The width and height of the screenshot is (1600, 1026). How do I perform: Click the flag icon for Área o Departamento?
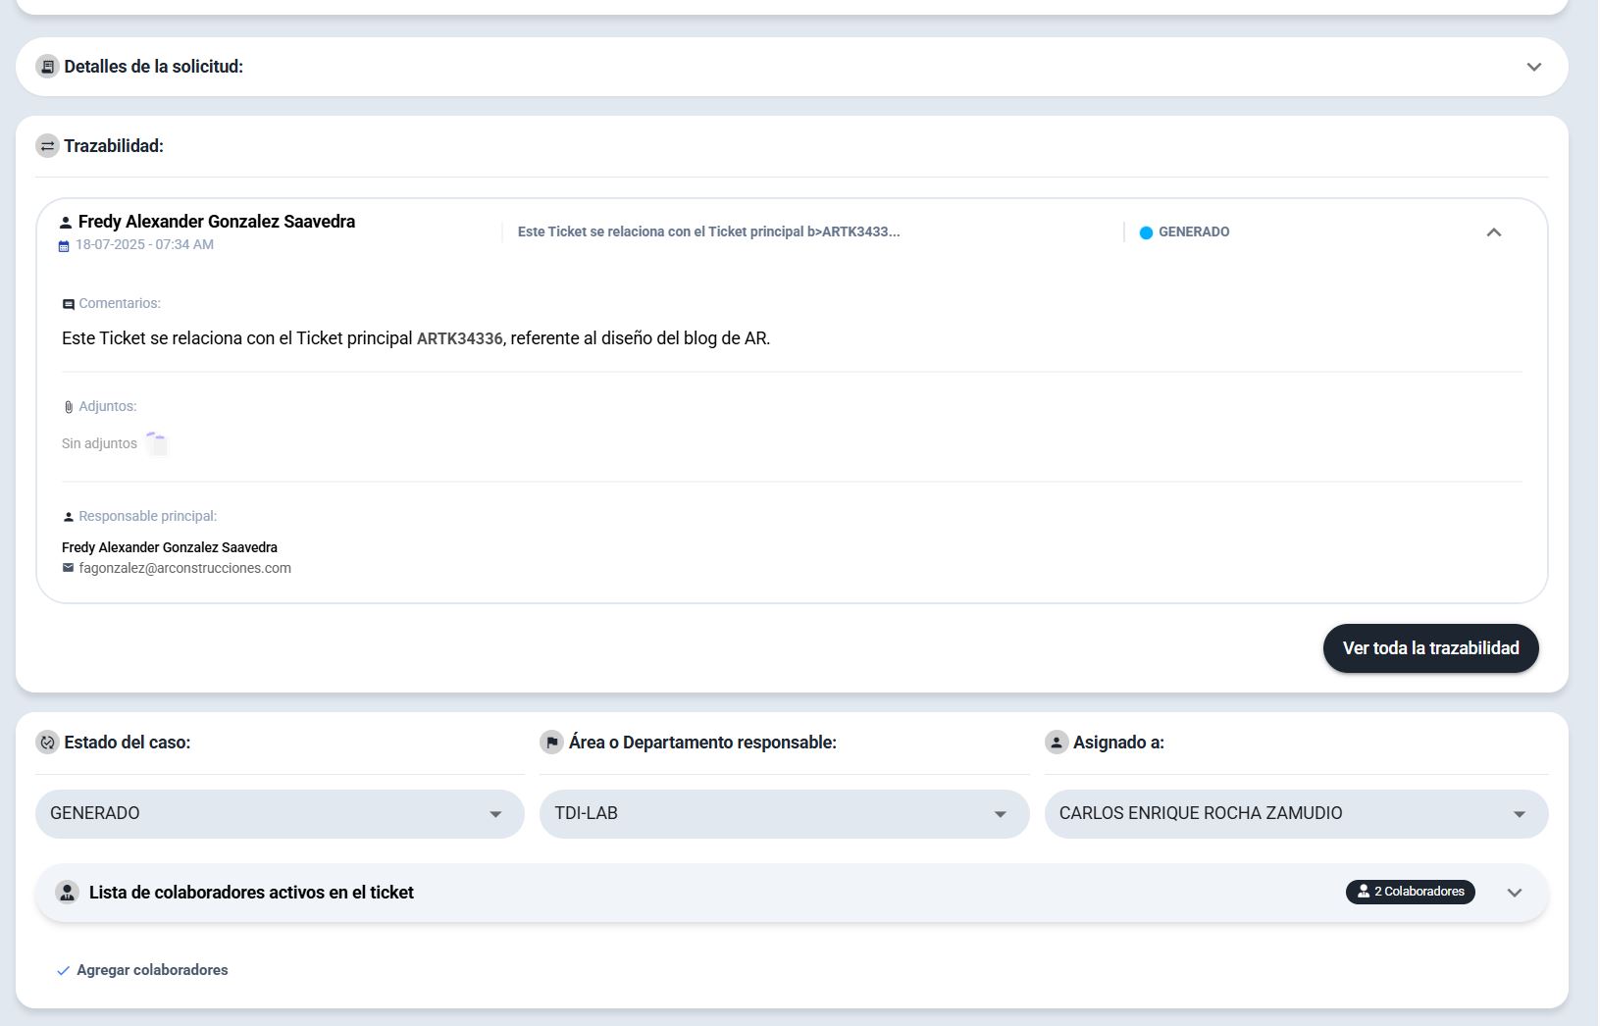551,743
